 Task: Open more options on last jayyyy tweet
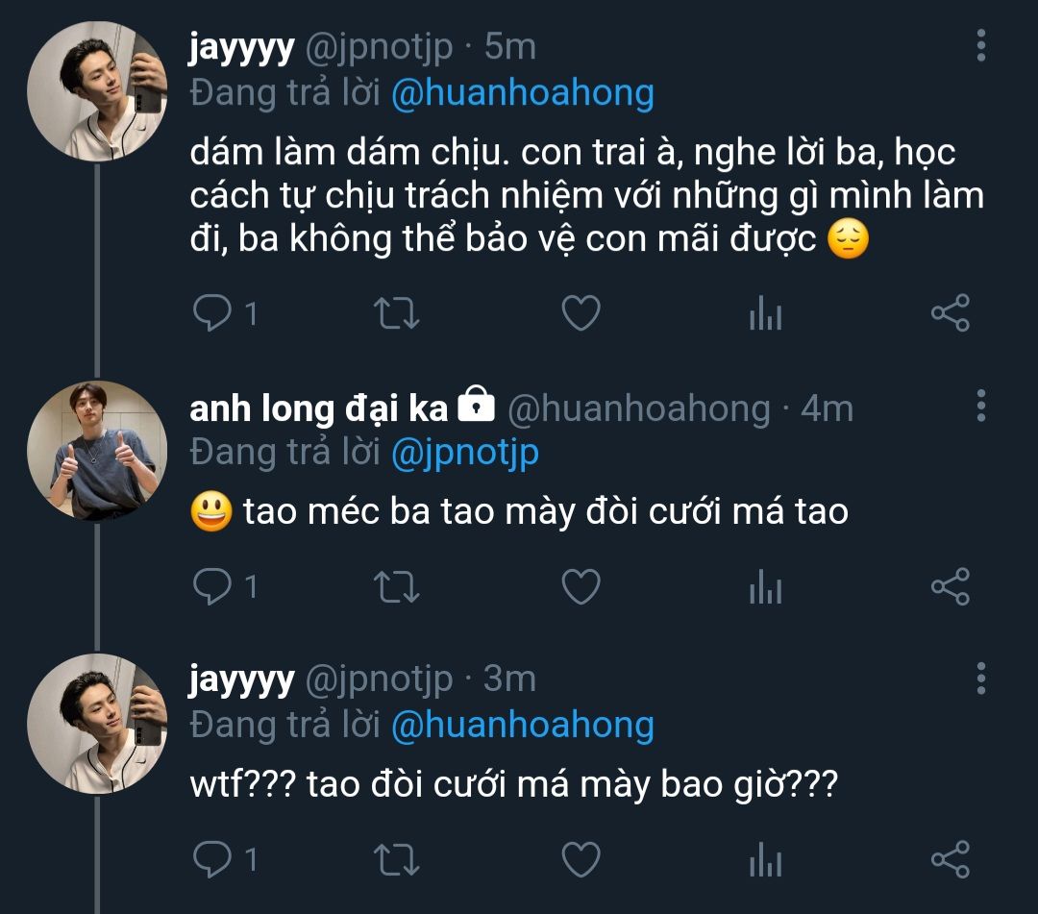coord(980,678)
